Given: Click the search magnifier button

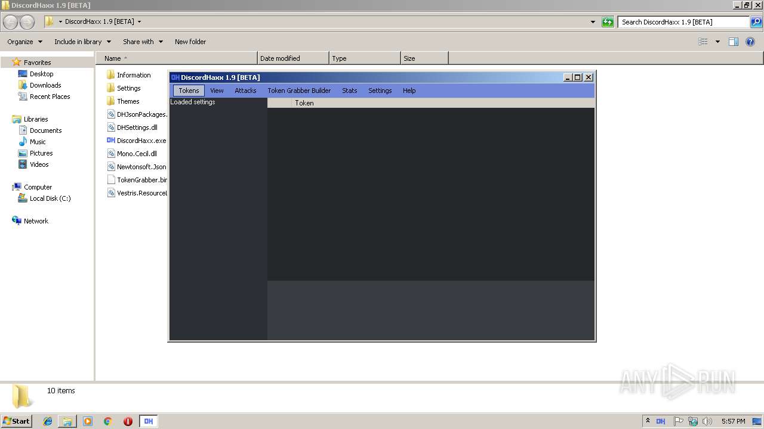Looking at the screenshot, I should [756, 22].
